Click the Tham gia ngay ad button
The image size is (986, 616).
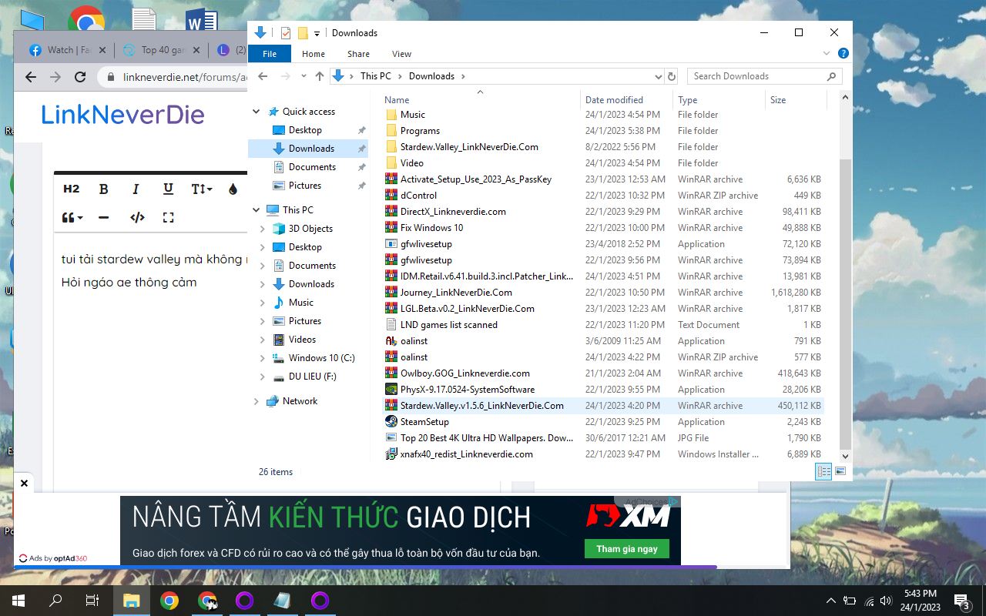(x=626, y=549)
